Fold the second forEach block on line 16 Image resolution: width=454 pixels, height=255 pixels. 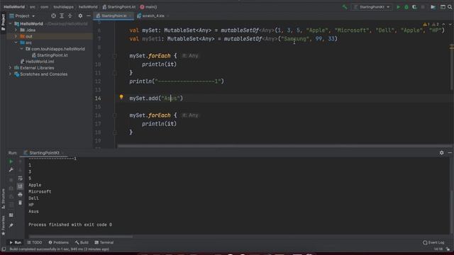[x=115, y=115]
